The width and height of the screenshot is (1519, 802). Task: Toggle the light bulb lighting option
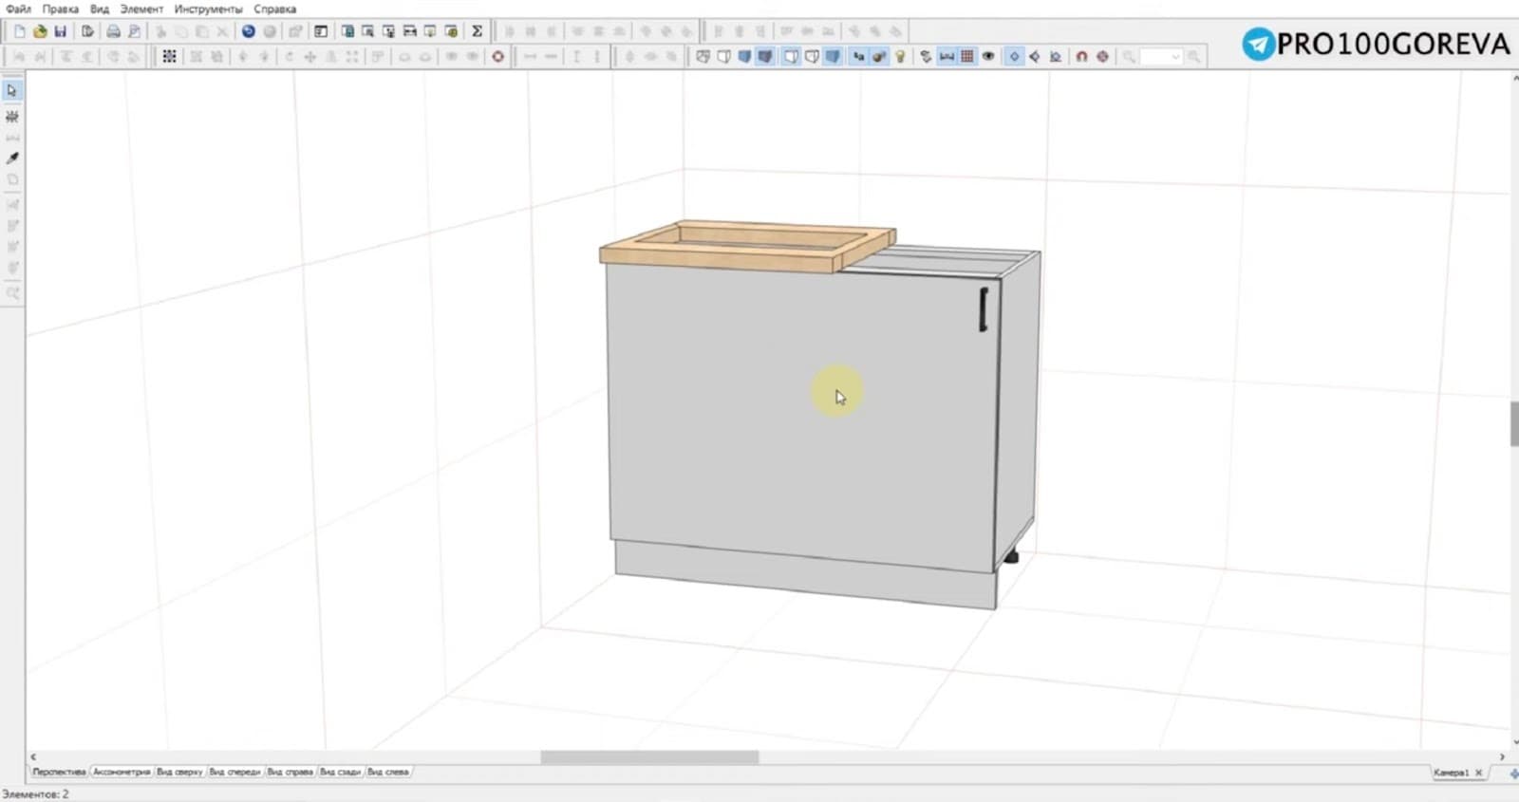pyautogui.click(x=900, y=56)
